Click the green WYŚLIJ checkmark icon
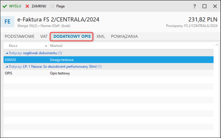221x138 pixels. (x=5, y=6)
